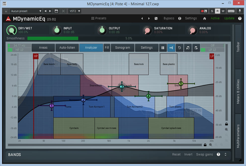246x166 pixels.
Task: Open help question mark in header
Action: 240,18
